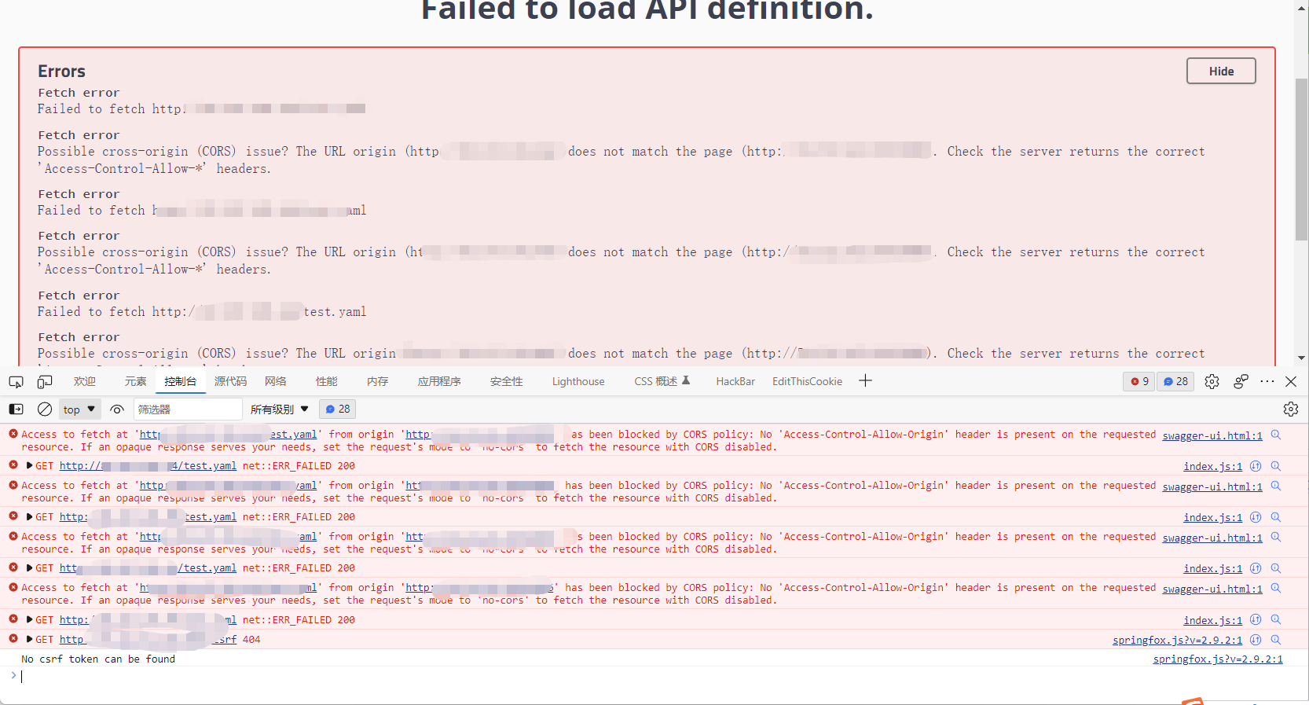Image resolution: width=1309 pixels, height=705 pixels.
Task: Clear the console with the clear icon
Action: (45, 409)
